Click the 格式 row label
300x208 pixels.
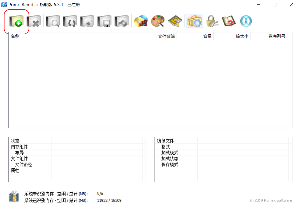(x=166, y=147)
